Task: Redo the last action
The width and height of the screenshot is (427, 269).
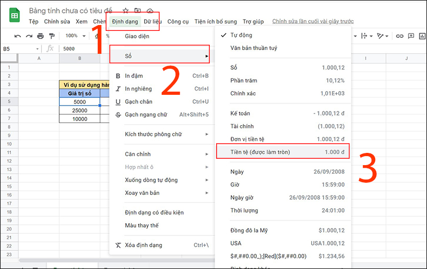Action: click(x=29, y=36)
